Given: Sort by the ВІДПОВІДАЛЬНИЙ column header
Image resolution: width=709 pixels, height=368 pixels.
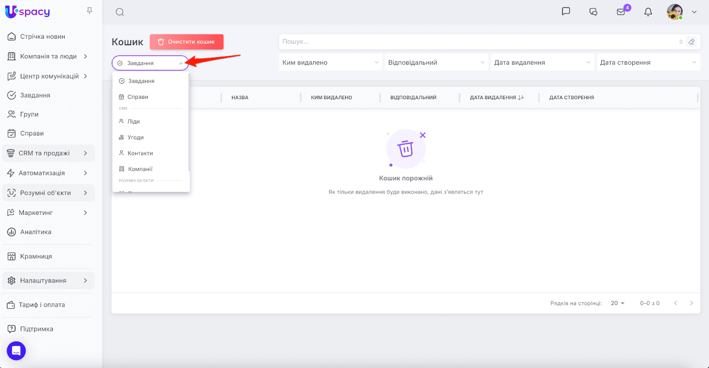Looking at the screenshot, I should coord(413,97).
